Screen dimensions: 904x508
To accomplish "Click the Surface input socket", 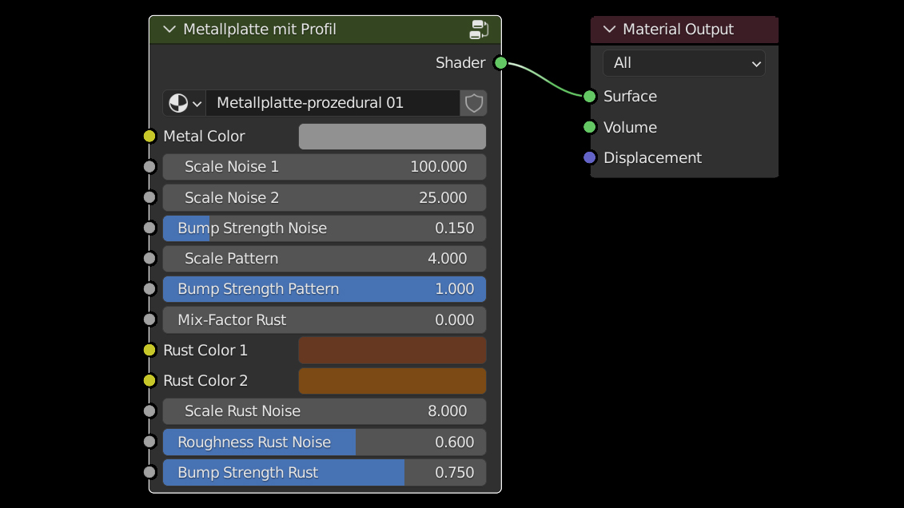I will (x=590, y=97).
